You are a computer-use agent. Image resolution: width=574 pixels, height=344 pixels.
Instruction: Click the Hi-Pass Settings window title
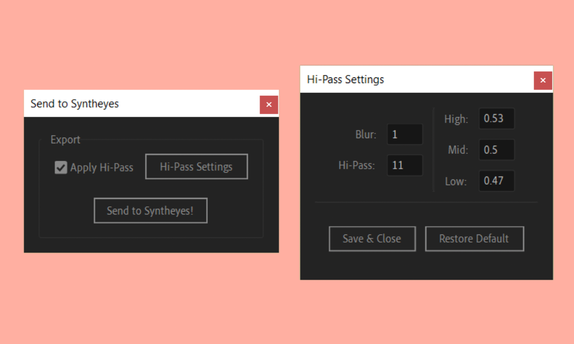point(346,79)
